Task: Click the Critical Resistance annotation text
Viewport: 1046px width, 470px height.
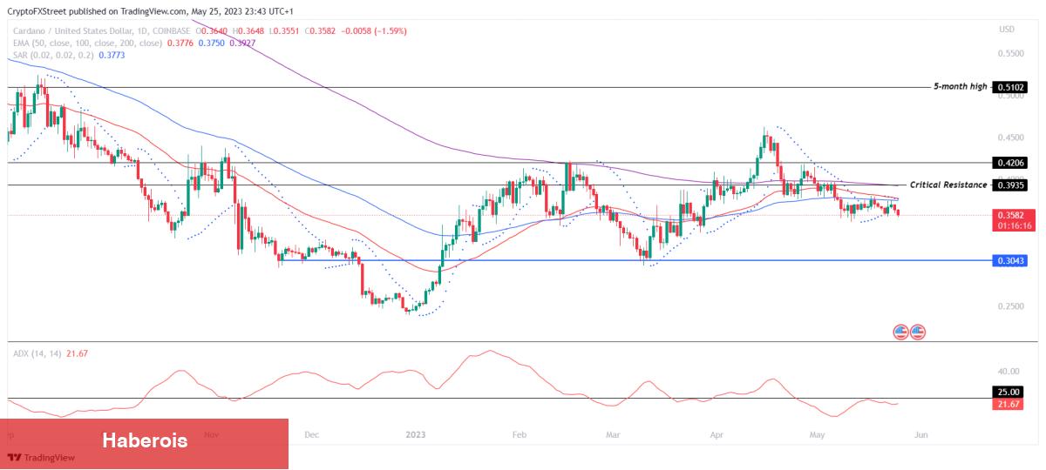Action: click(948, 185)
